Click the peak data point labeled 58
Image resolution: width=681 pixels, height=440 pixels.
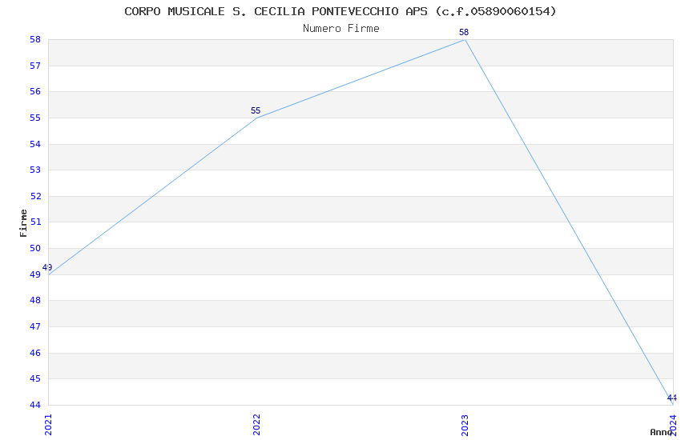tap(465, 39)
